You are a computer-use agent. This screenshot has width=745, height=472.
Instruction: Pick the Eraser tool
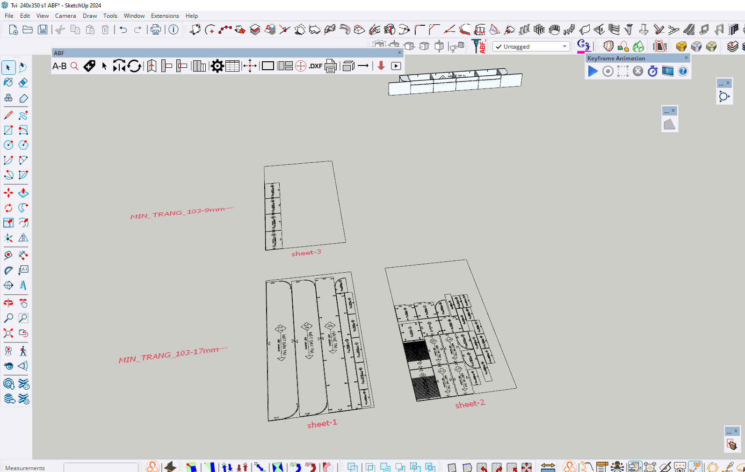click(23, 83)
